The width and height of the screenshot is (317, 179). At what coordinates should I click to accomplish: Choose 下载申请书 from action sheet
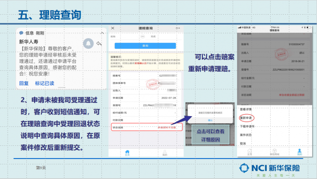point(247,126)
